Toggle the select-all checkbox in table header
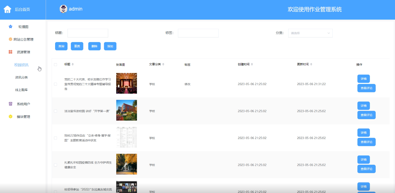 click(x=55, y=65)
